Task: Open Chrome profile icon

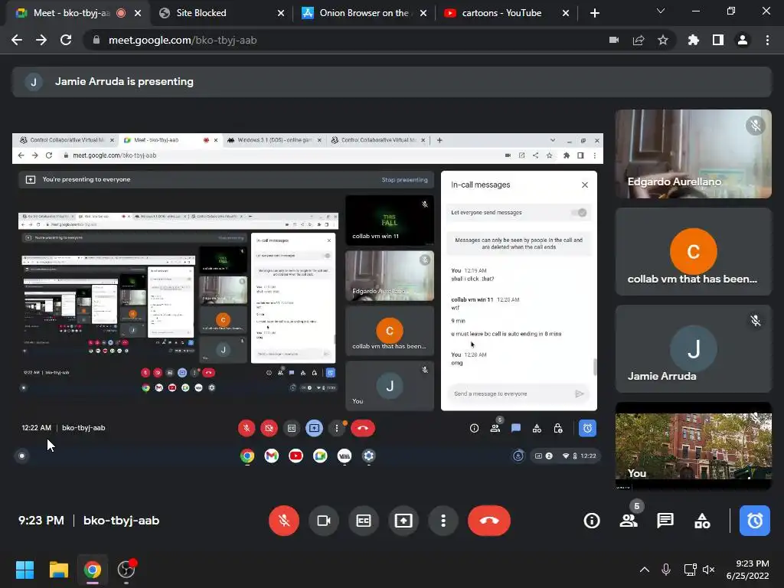Action: coord(743,40)
